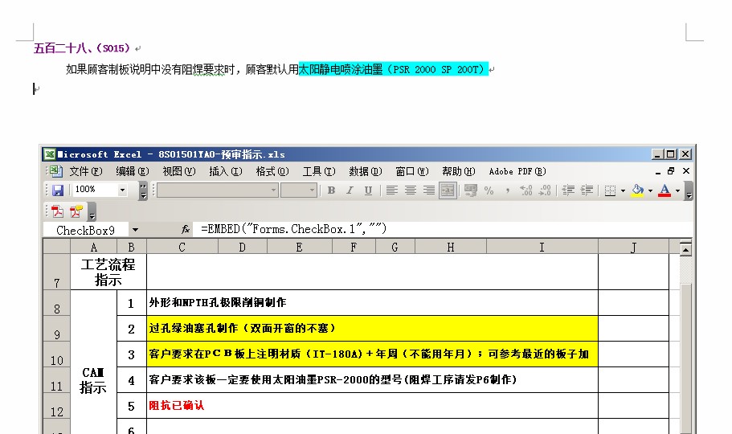Open the fill color dropdown arrow

click(x=650, y=190)
